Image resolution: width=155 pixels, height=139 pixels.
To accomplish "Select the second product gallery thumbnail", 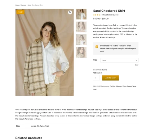I will 81,27.
